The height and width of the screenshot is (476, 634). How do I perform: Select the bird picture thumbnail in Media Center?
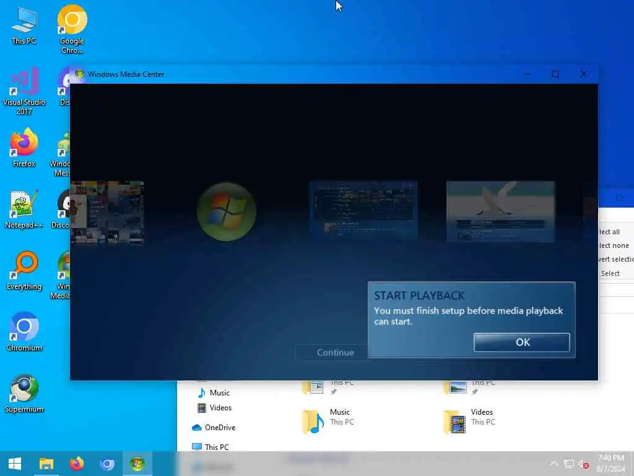(x=500, y=211)
